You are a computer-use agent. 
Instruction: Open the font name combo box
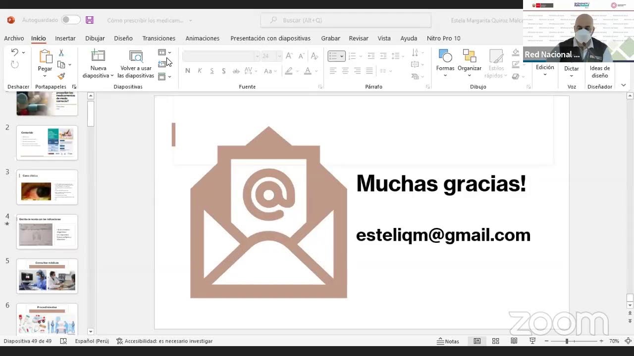click(221, 56)
